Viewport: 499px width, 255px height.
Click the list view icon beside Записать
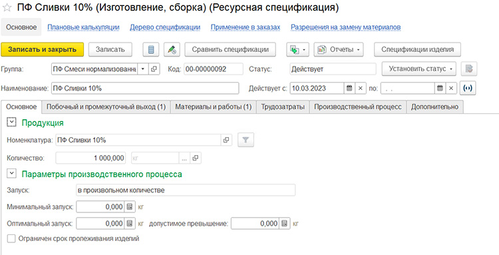coord(151,50)
